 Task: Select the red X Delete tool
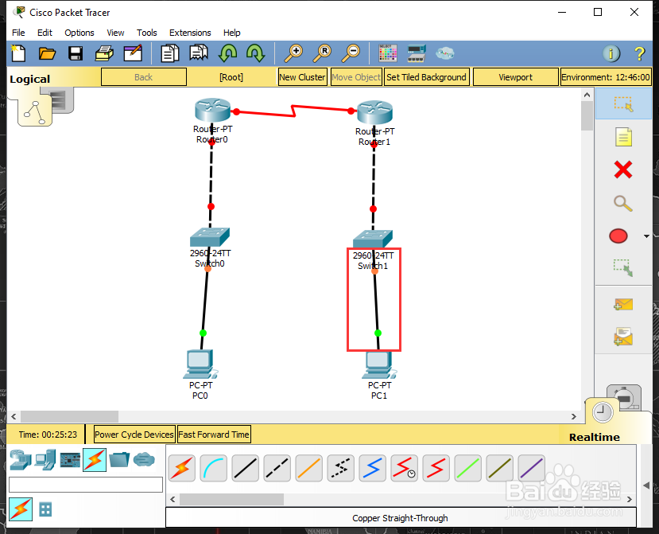(x=623, y=170)
